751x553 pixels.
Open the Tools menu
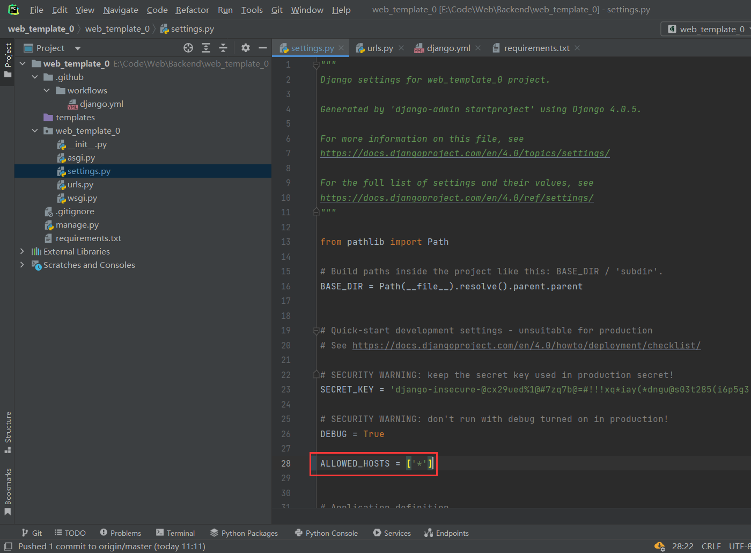coord(252,10)
